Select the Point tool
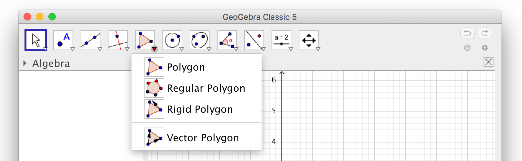 [63, 40]
